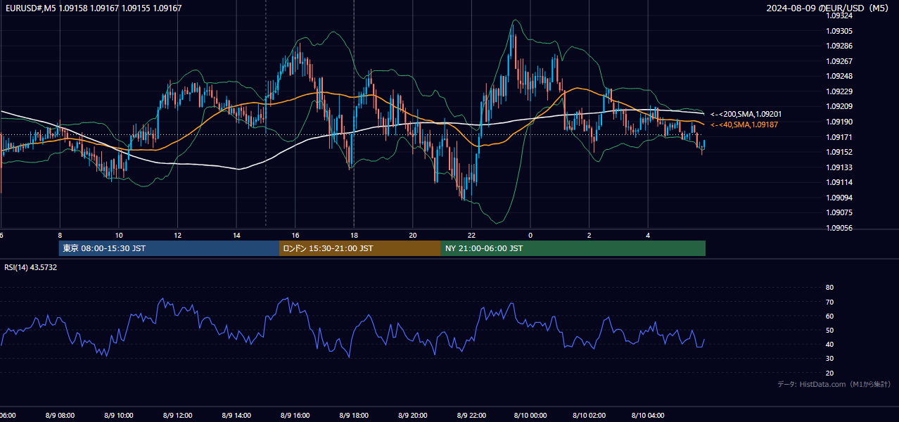
Task: Click RSI scale value 70
Action: [x=830, y=302]
